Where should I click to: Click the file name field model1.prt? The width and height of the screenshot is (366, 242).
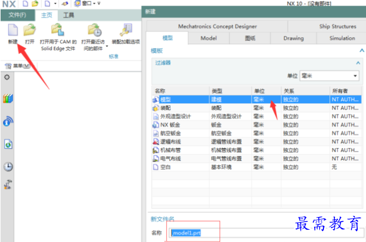266,233
